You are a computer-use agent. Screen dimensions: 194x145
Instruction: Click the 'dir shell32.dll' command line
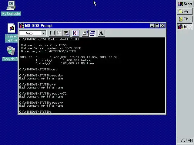point(49,39)
